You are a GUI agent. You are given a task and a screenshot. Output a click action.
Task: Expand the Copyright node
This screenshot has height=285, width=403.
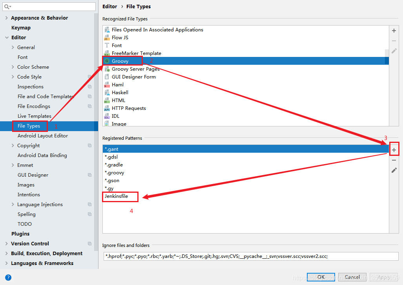point(13,145)
